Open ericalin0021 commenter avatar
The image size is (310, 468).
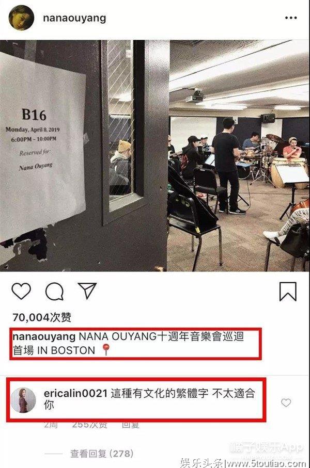(23, 400)
